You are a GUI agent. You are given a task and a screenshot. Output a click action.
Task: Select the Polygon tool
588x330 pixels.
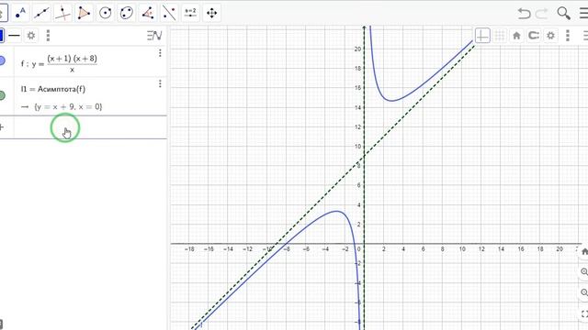84,13
